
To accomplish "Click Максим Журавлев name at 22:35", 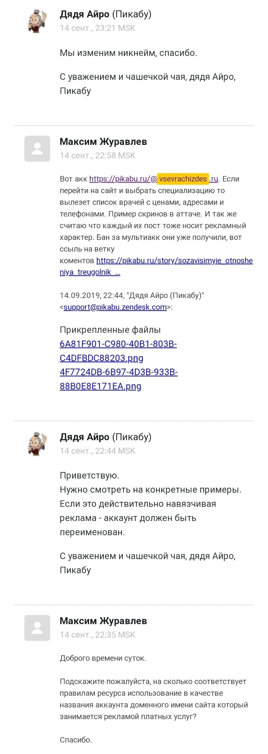I will point(103,621).
